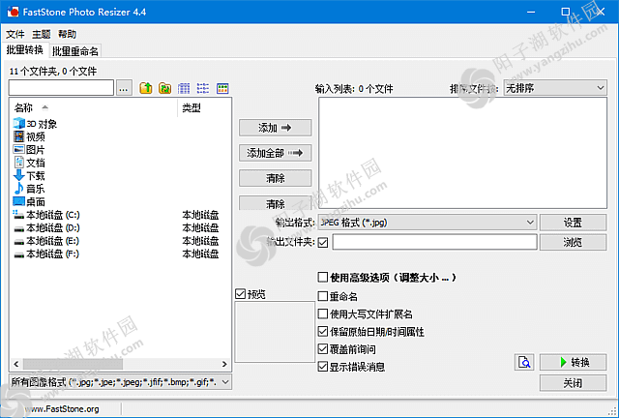The height and width of the screenshot is (418, 619).
Task: Switch to thumbnails view icon
Action: pyautogui.click(x=222, y=88)
